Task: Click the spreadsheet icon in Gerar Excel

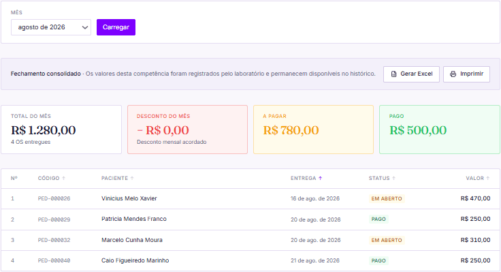Action: click(x=394, y=74)
